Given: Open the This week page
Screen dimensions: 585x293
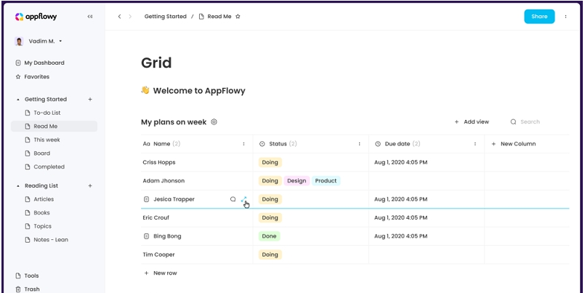Looking at the screenshot, I should coord(42,140).
